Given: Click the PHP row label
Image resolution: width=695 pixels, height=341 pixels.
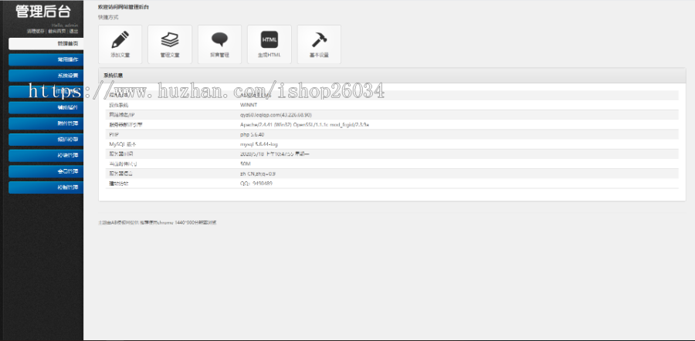Looking at the screenshot, I should click(x=114, y=135).
